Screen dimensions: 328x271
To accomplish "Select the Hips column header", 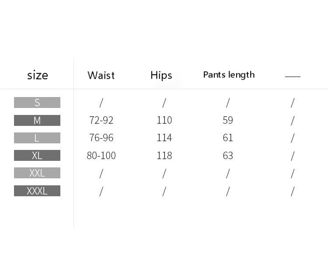I will pyautogui.click(x=161, y=75).
